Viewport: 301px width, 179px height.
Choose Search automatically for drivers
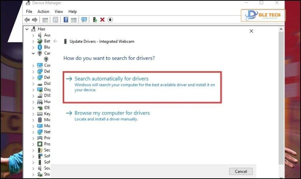click(x=111, y=79)
